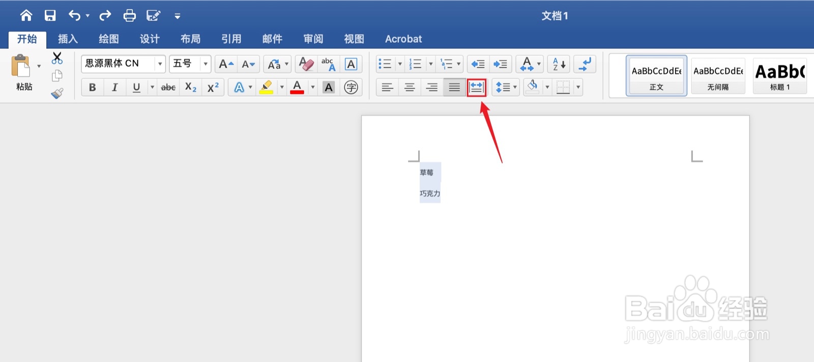The height and width of the screenshot is (362, 814).
Task: Apply paragraph shading paint bucket
Action: coord(533,87)
